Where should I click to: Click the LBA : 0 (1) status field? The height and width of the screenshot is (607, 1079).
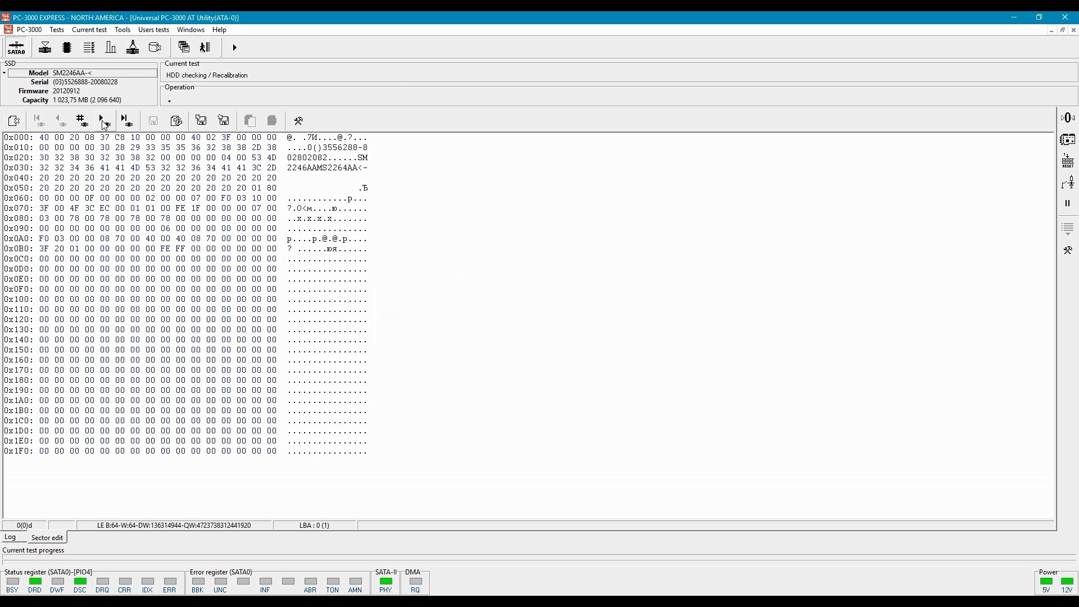(314, 526)
